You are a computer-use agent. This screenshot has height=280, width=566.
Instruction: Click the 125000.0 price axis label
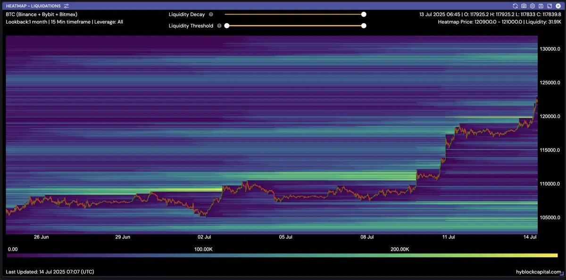(549, 83)
